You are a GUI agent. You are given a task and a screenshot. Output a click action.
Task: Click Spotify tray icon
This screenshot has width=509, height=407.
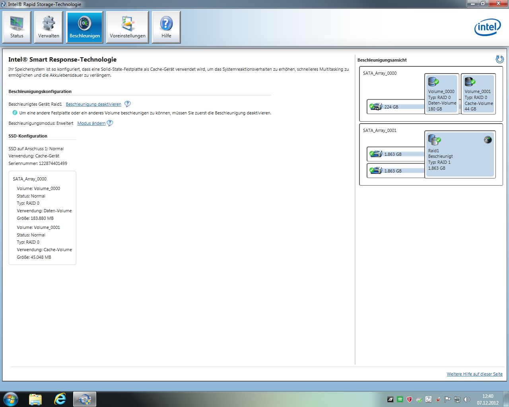tap(400, 399)
